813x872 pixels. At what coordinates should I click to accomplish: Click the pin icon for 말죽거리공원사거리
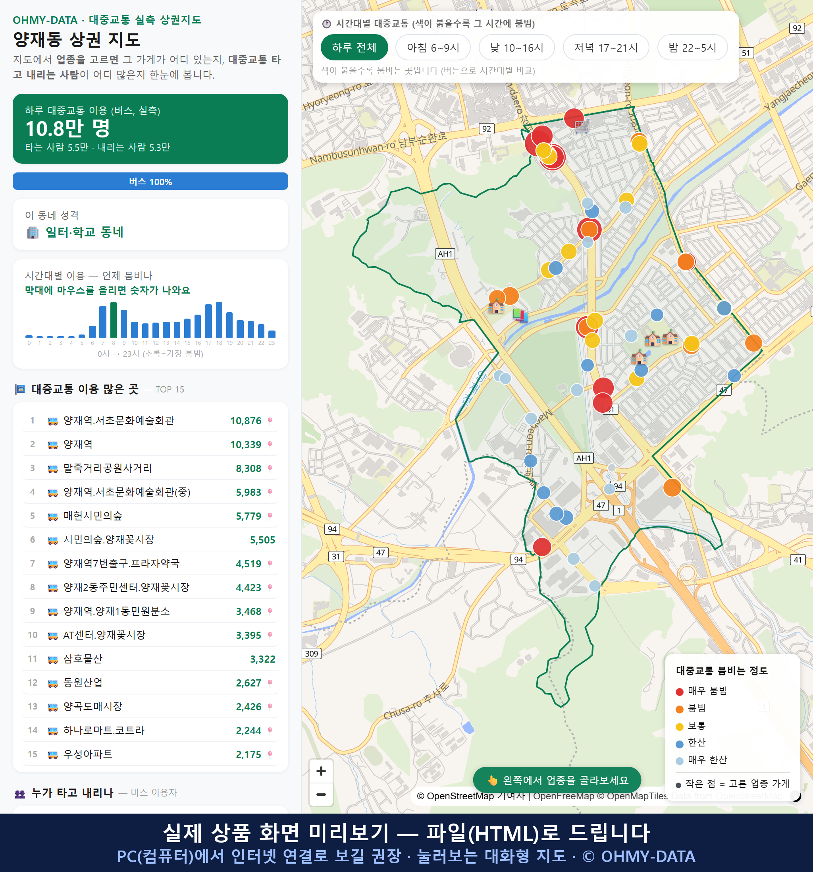pos(270,468)
